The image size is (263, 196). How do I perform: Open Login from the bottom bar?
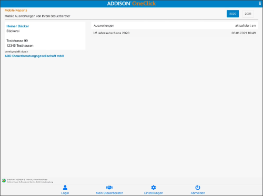[65, 193]
